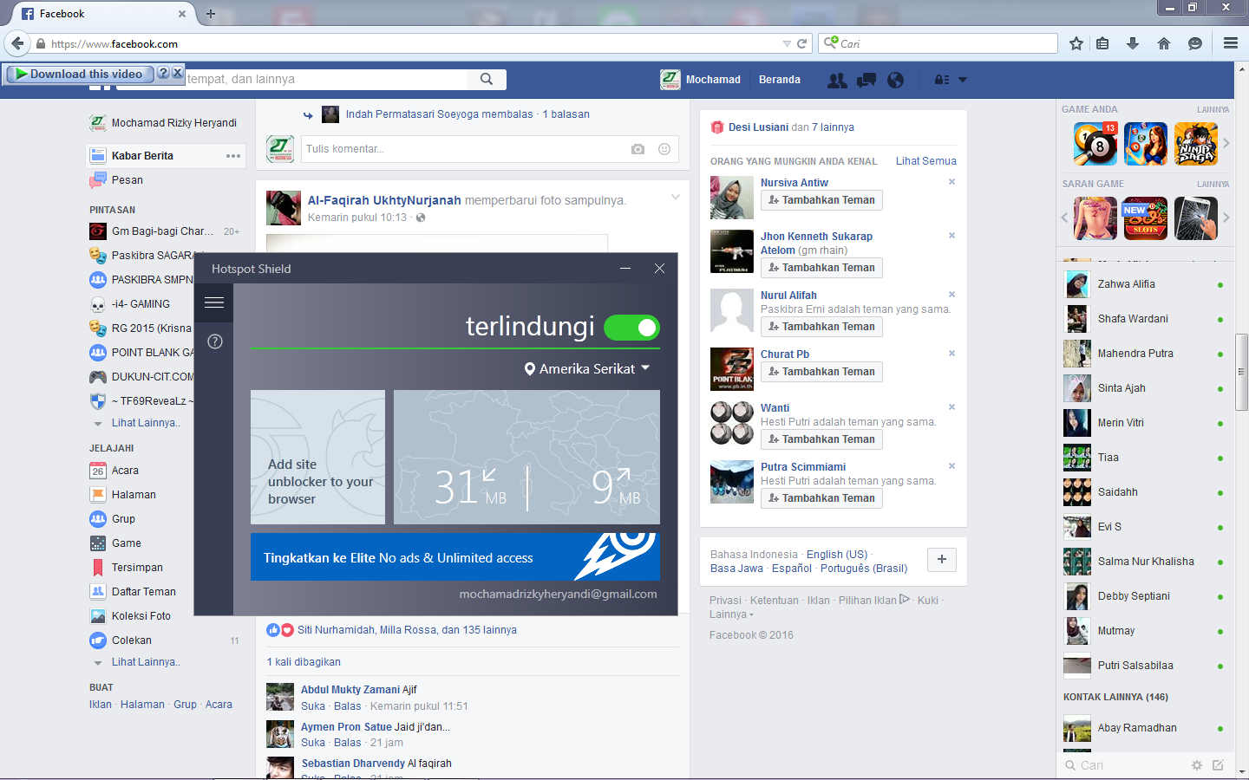Open the 8 Ball Pool game icon

(x=1095, y=144)
